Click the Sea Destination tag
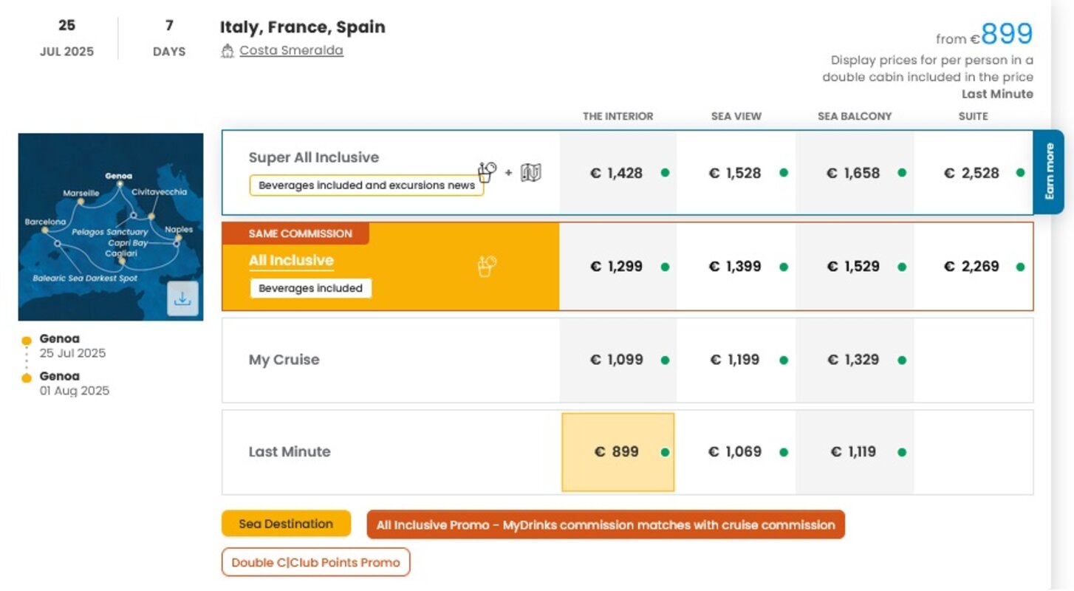1074x591 pixels. pyautogui.click(x=286, y=524)
